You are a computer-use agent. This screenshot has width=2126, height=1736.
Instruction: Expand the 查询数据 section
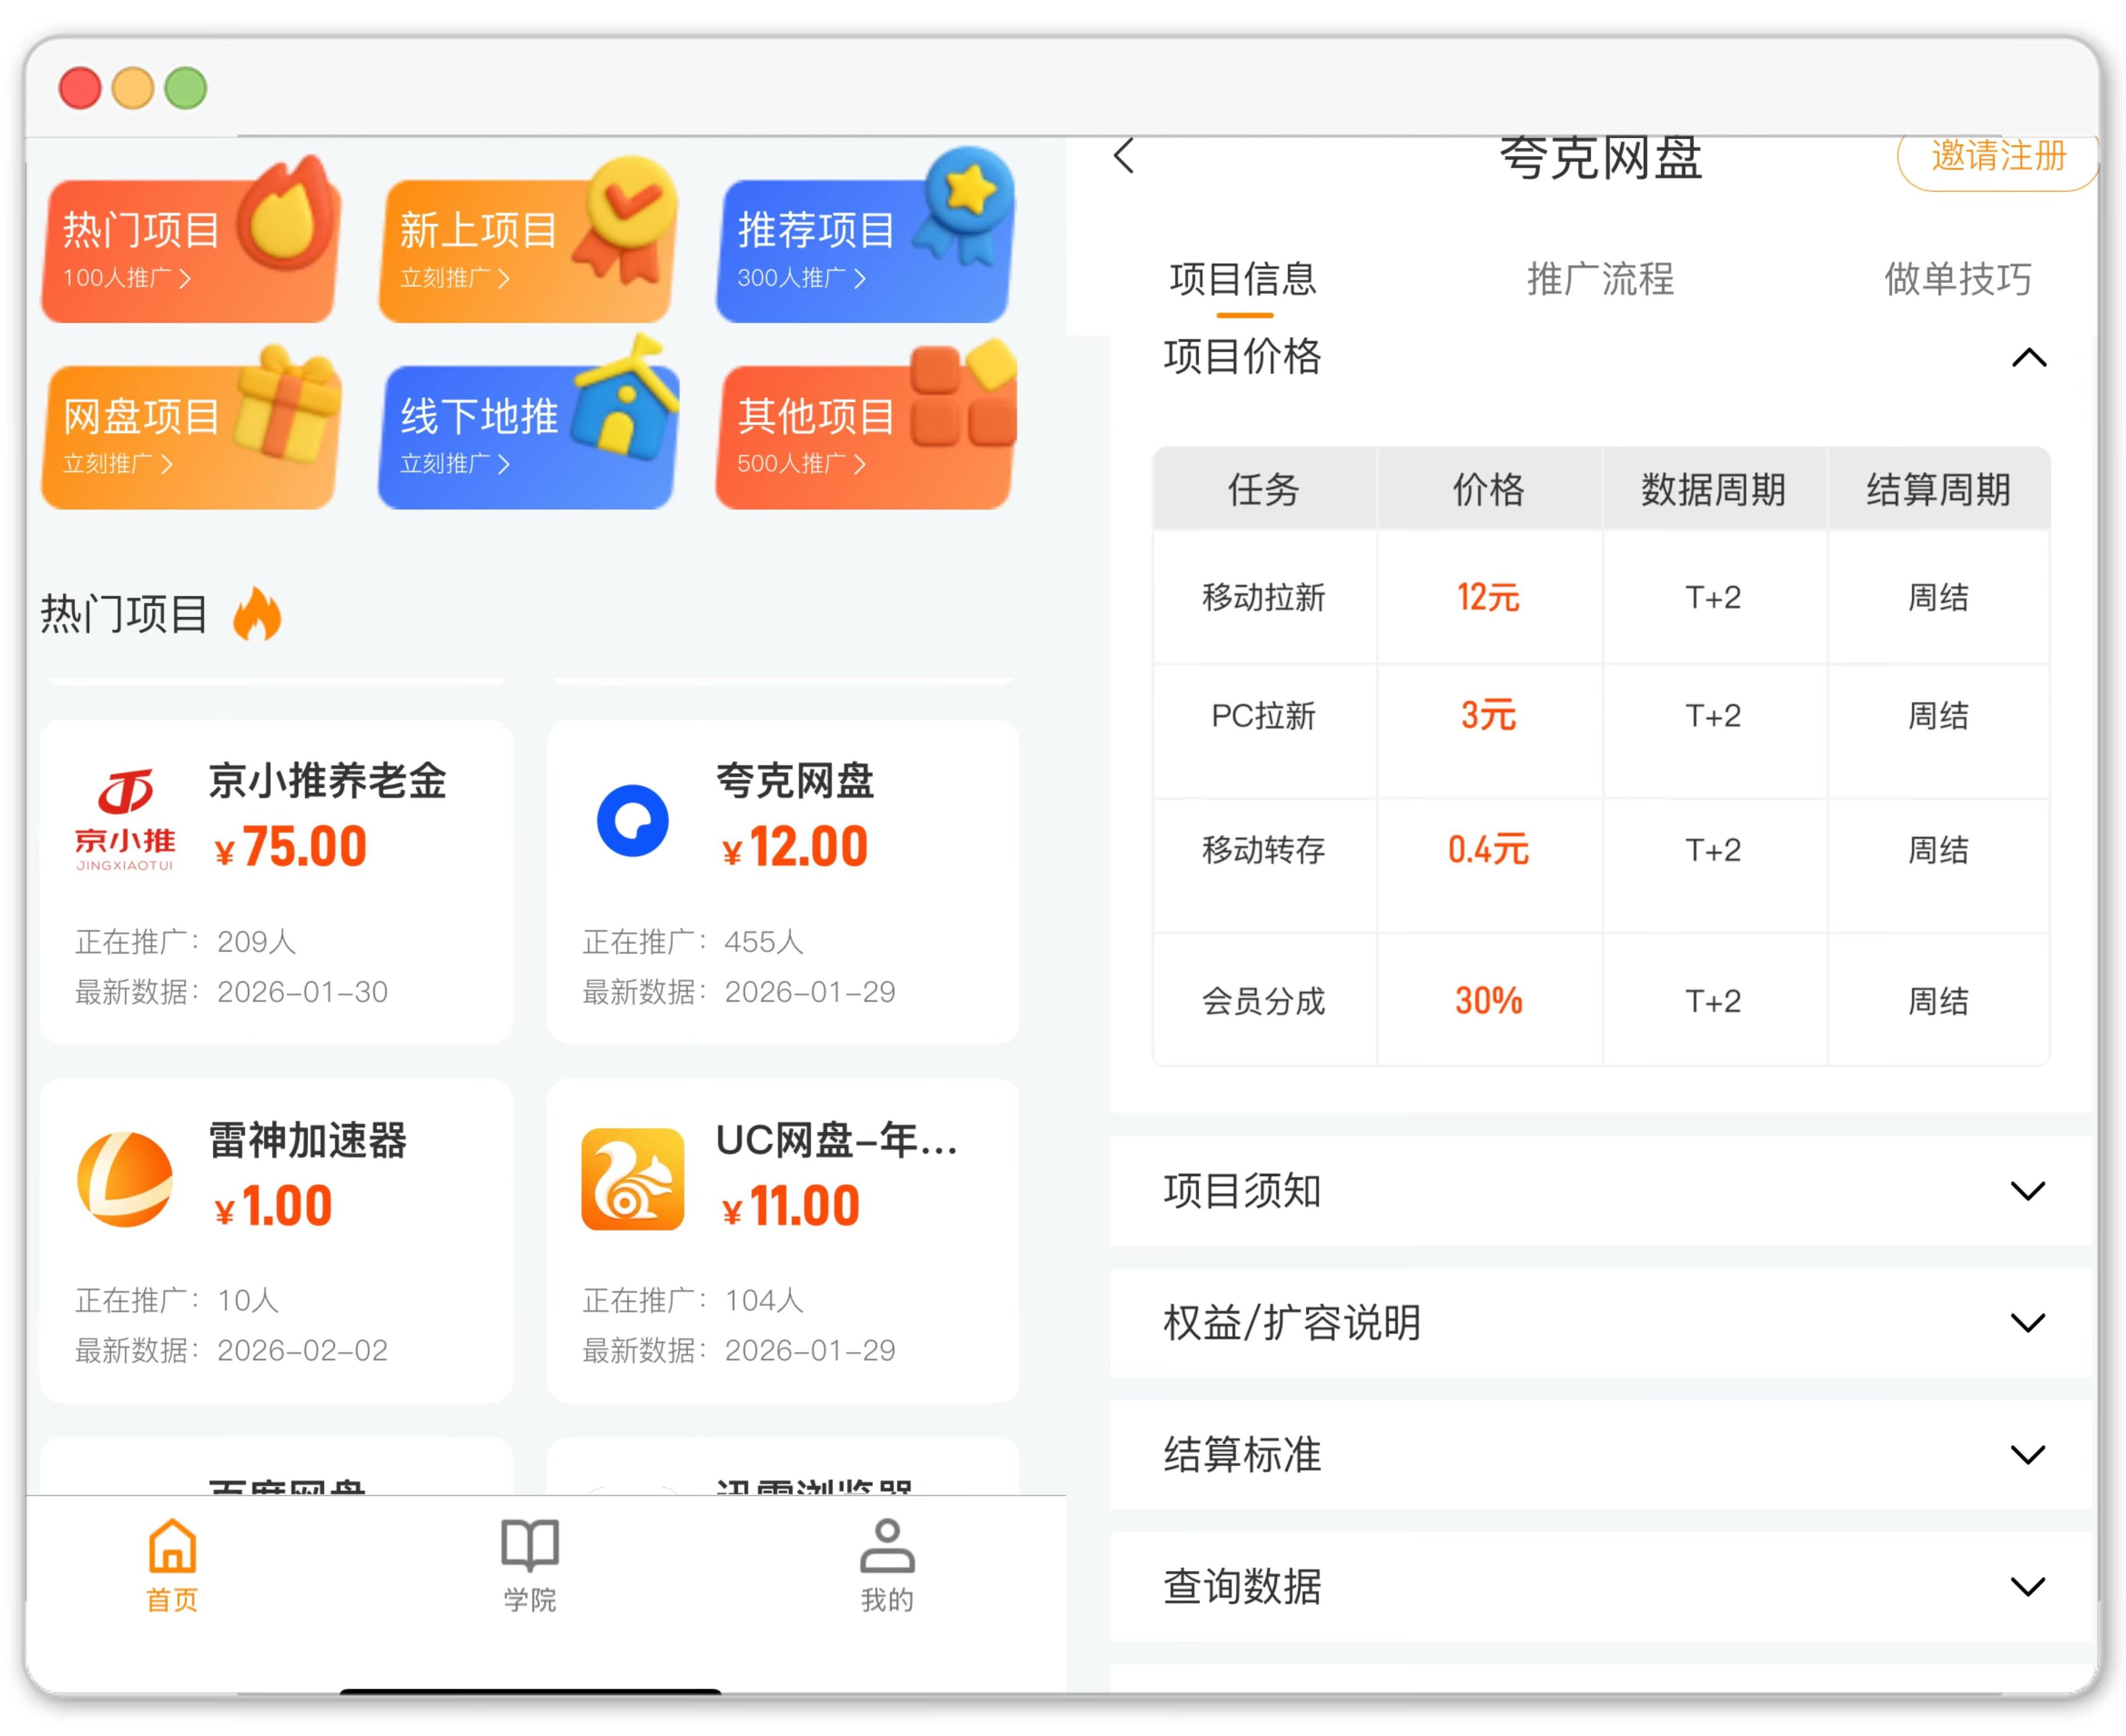(x=2027, y=1586)
